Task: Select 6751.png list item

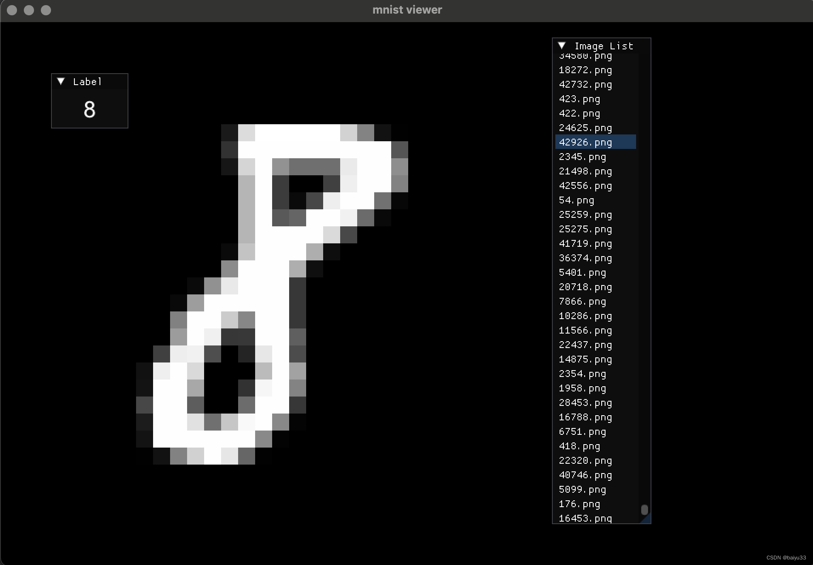Action: 596,431
